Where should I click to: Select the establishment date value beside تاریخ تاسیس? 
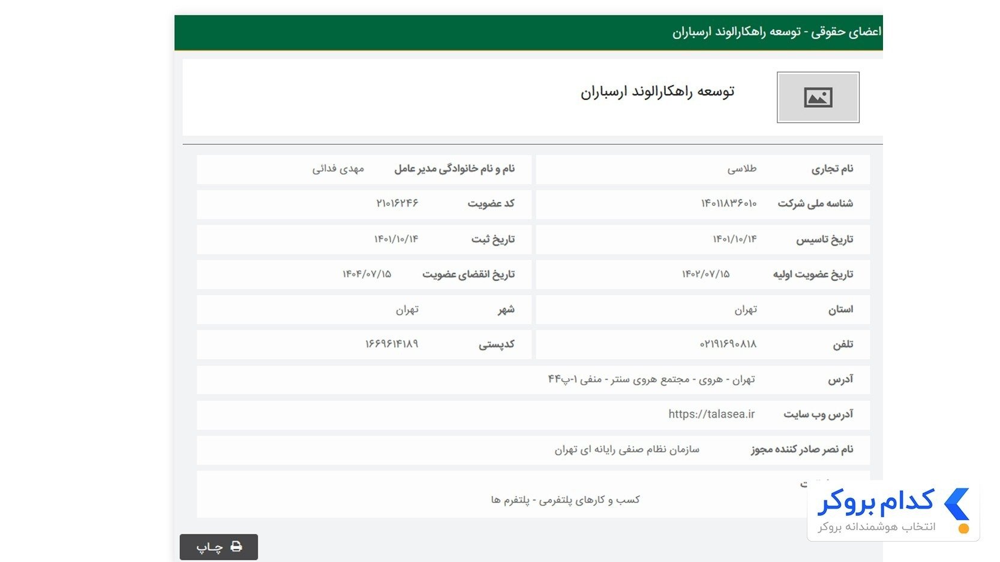pyautogui.click(x=735, y=239)
